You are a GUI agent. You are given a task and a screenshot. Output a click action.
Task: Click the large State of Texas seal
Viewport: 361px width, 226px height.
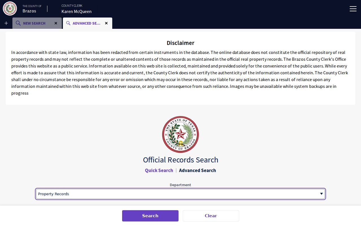coord(180,134)
